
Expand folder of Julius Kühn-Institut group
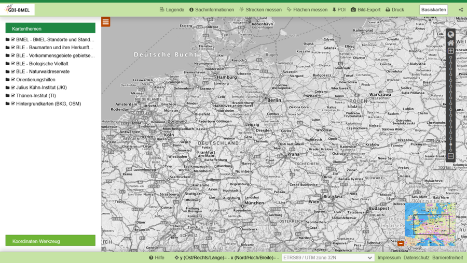pyautogui.click(x=7, y=87)
